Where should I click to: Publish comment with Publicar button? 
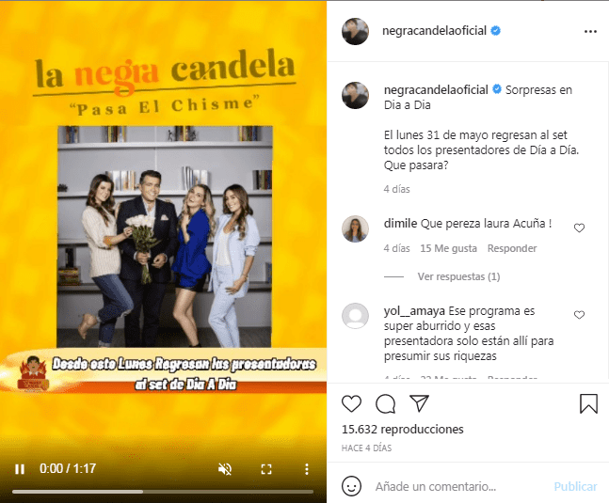(x=575, y=486)
